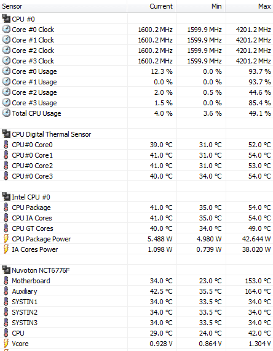Image resolution: width=273 pixels, height=351 pixels.
Task: Select the Intel CPU #0 group row
Action: 136,197
